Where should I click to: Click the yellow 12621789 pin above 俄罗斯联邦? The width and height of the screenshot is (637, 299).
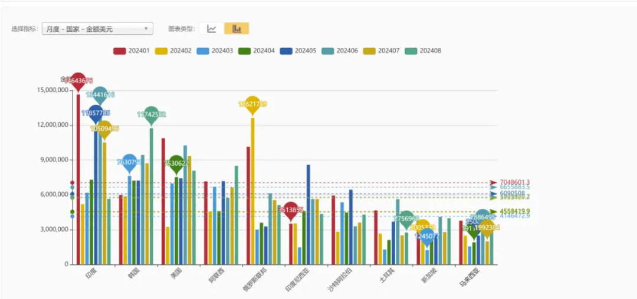click(252, 104)
